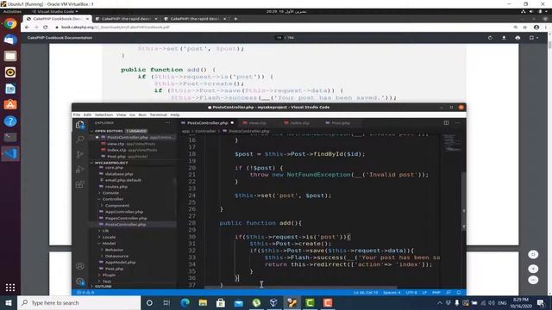Image resolution: width=552 pixels, height=310 pixels.
Task: Fit the PDF to page using the fit button
Action: point(533,254)
